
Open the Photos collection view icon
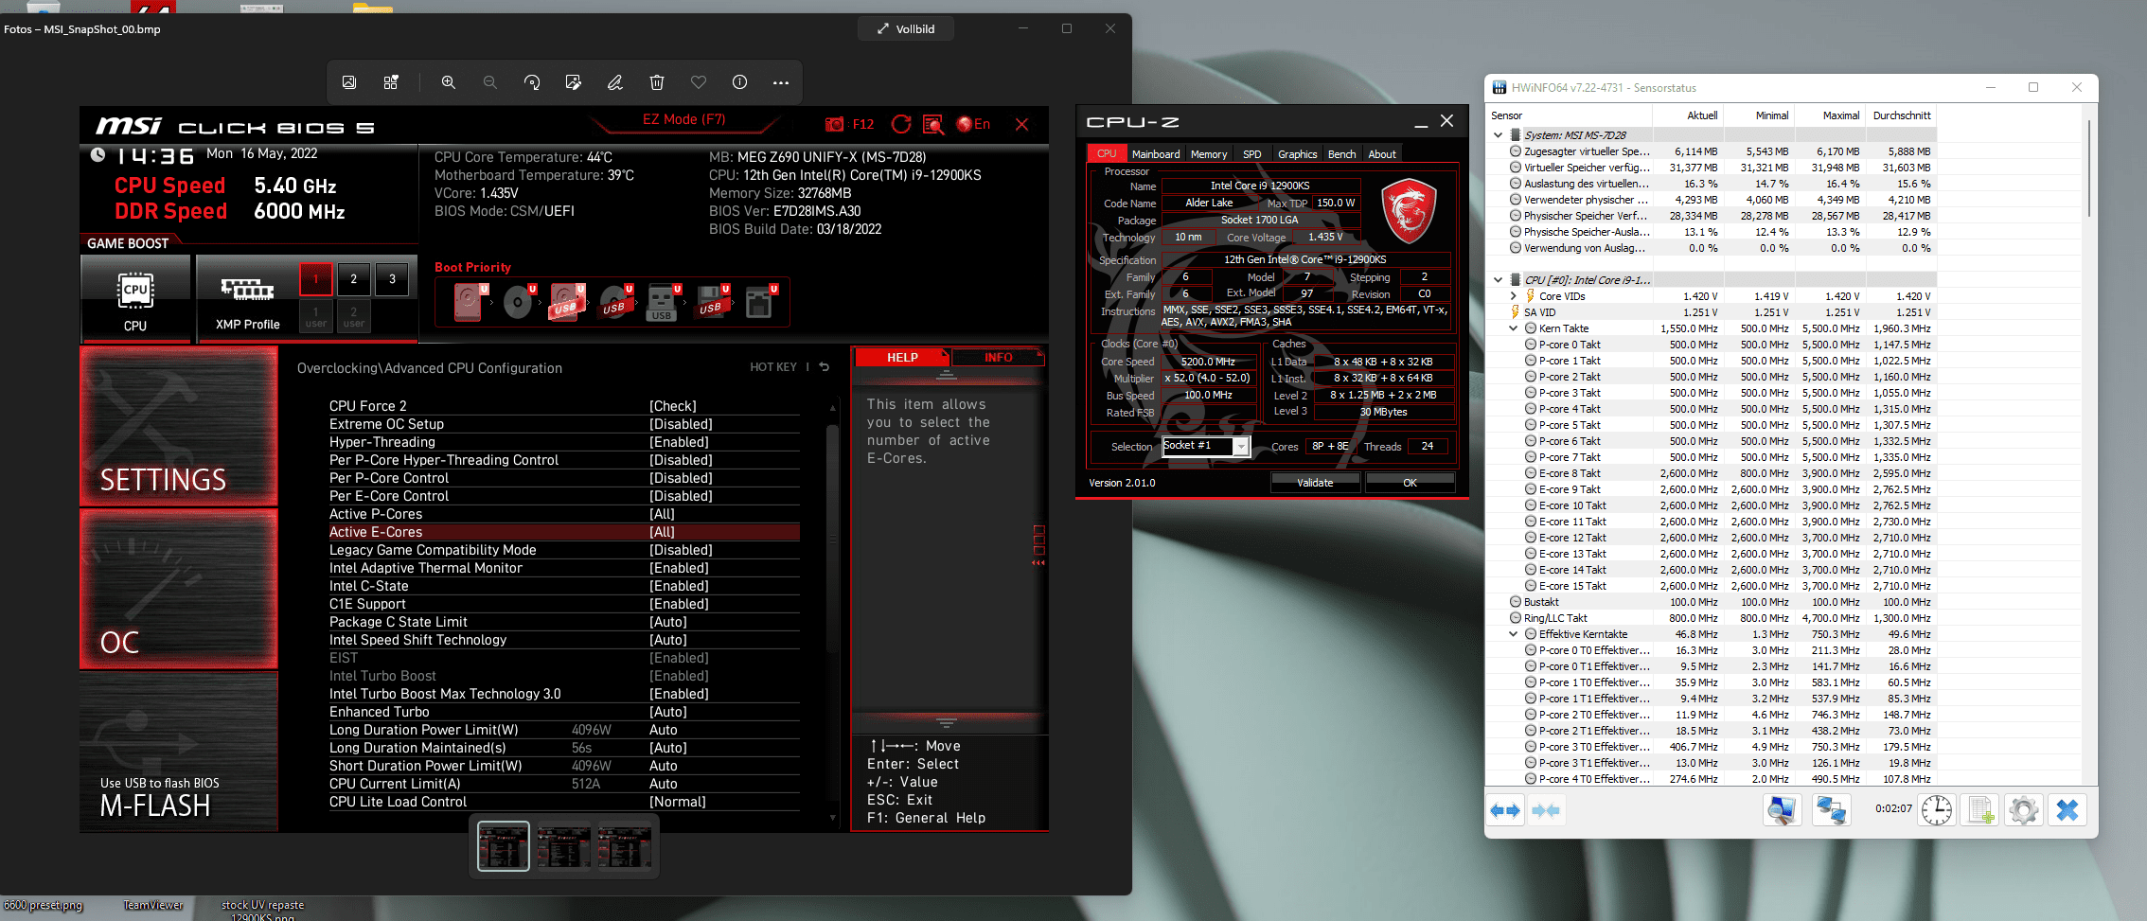click(349, 82)
